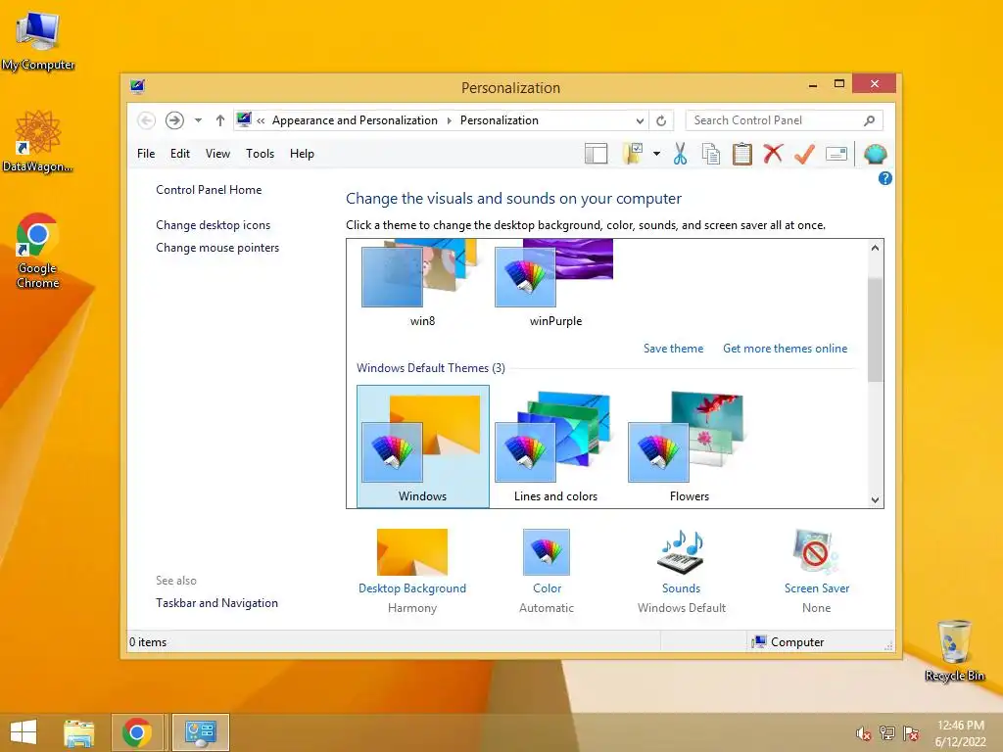Open the Windows Start button
1003x752 pixels.
(x=24, y=732)
